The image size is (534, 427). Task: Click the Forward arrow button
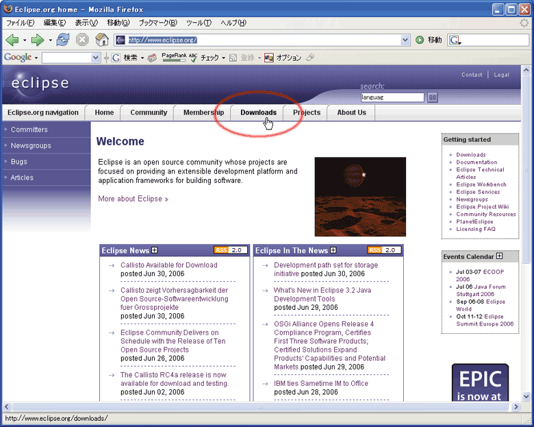[38, 40]
